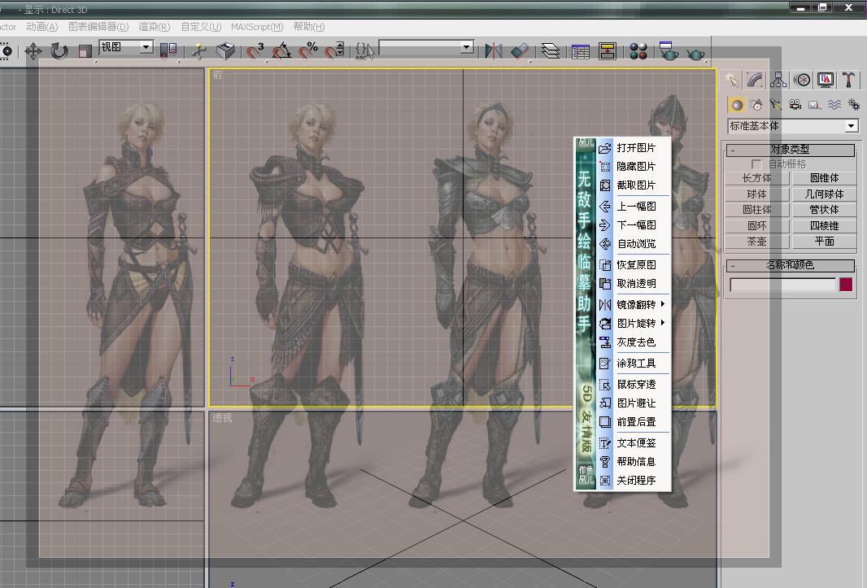Open the 渲染(R) menu
867x588 pixels.
(x=155, y=27)
